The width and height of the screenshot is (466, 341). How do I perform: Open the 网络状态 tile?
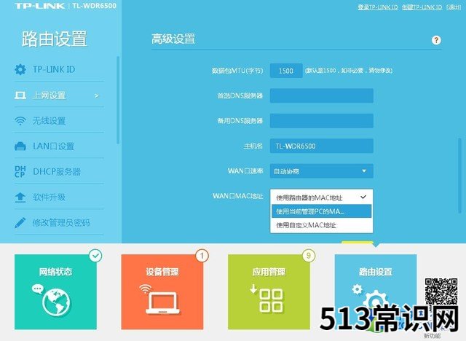(55, 291)
